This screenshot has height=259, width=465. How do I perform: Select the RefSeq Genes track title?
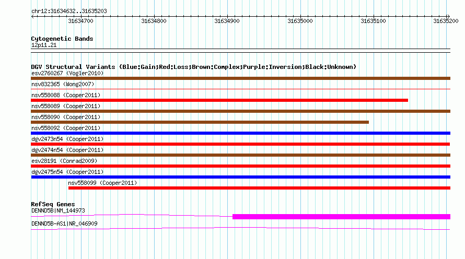coord(53,204)
